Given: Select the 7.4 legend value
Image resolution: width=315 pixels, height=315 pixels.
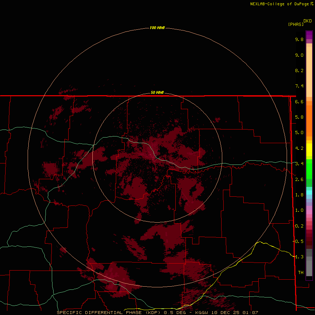Looking at the screenshot, I should tap(299, 86).
